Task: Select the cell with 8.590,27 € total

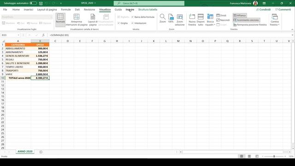Action: [40, 78]
